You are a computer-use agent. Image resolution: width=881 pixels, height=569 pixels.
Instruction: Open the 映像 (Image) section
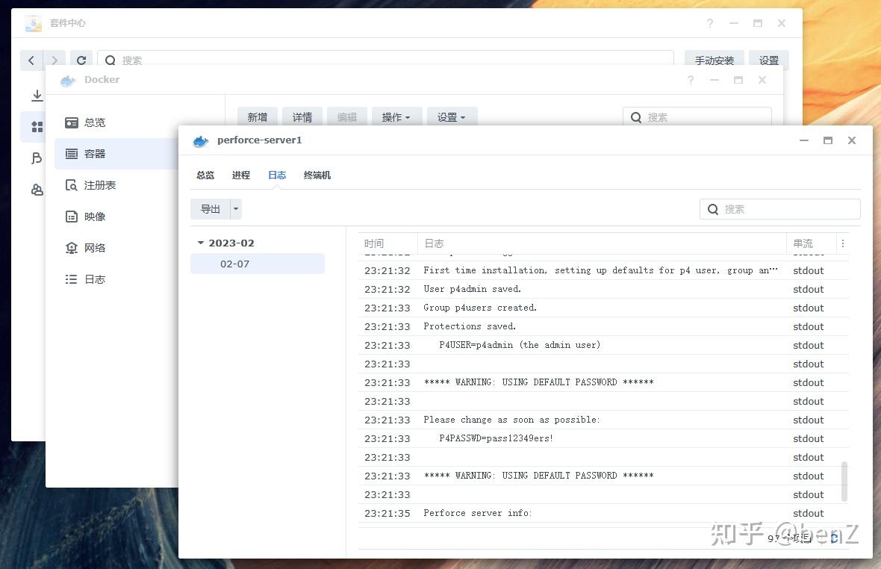[x=95, y=216]
